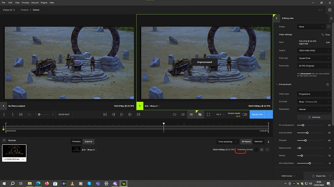
Task: Click the Play button in transport controls
Action: pyautogui.click(x=121, y=114)
